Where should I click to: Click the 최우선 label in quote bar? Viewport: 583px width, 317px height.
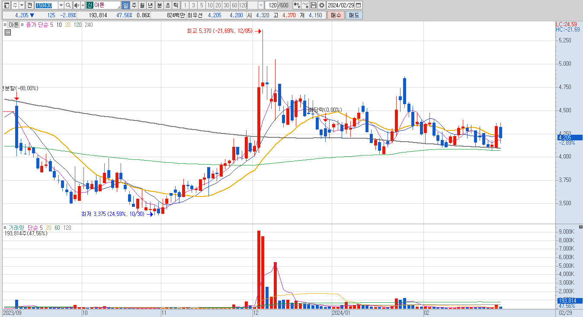pos(195,15)
